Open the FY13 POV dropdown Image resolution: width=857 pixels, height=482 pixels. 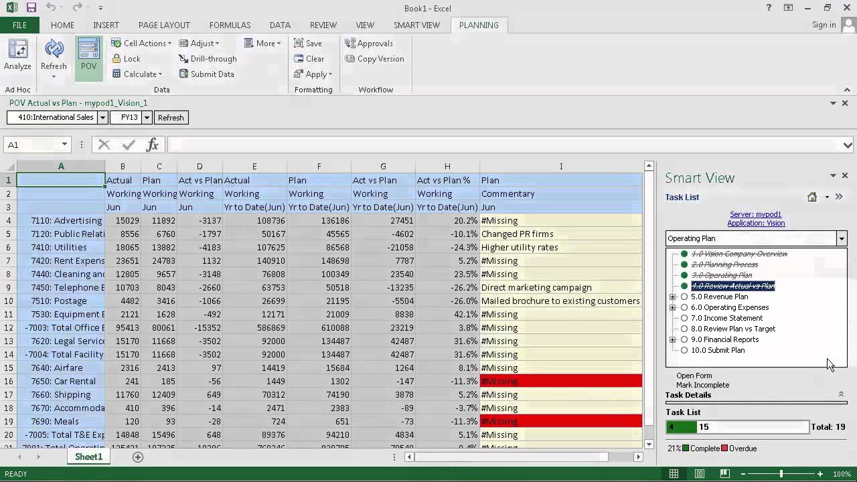click(147, 117)
